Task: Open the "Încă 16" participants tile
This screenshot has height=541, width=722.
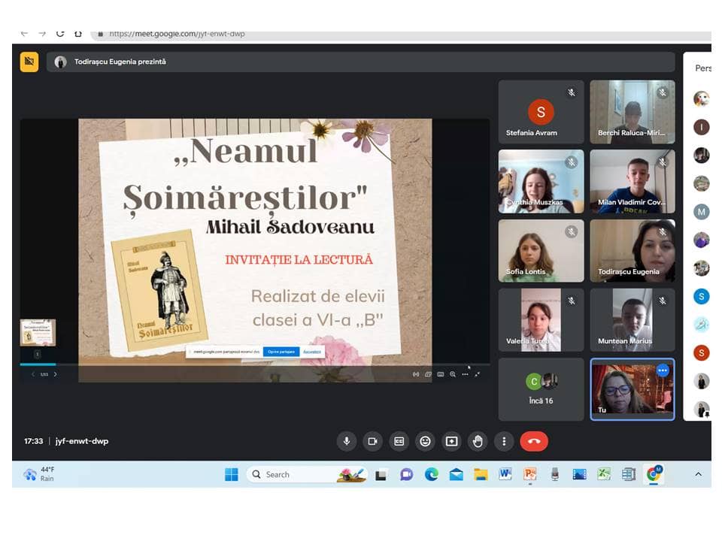Action: click(541, 388)
